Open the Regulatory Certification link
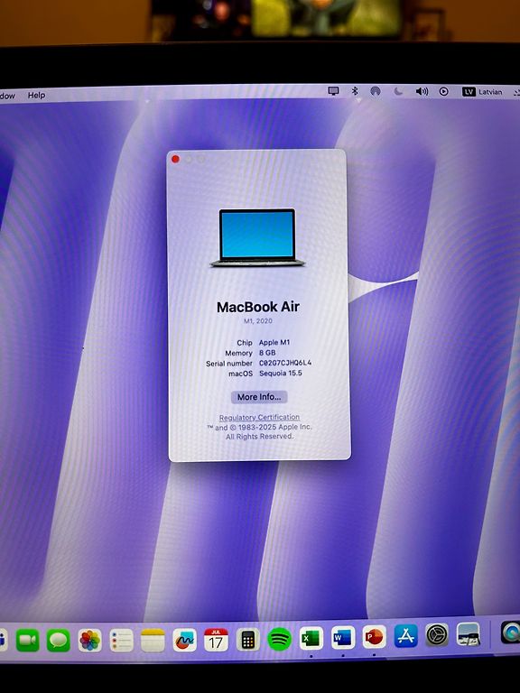 tap(259, 417)
